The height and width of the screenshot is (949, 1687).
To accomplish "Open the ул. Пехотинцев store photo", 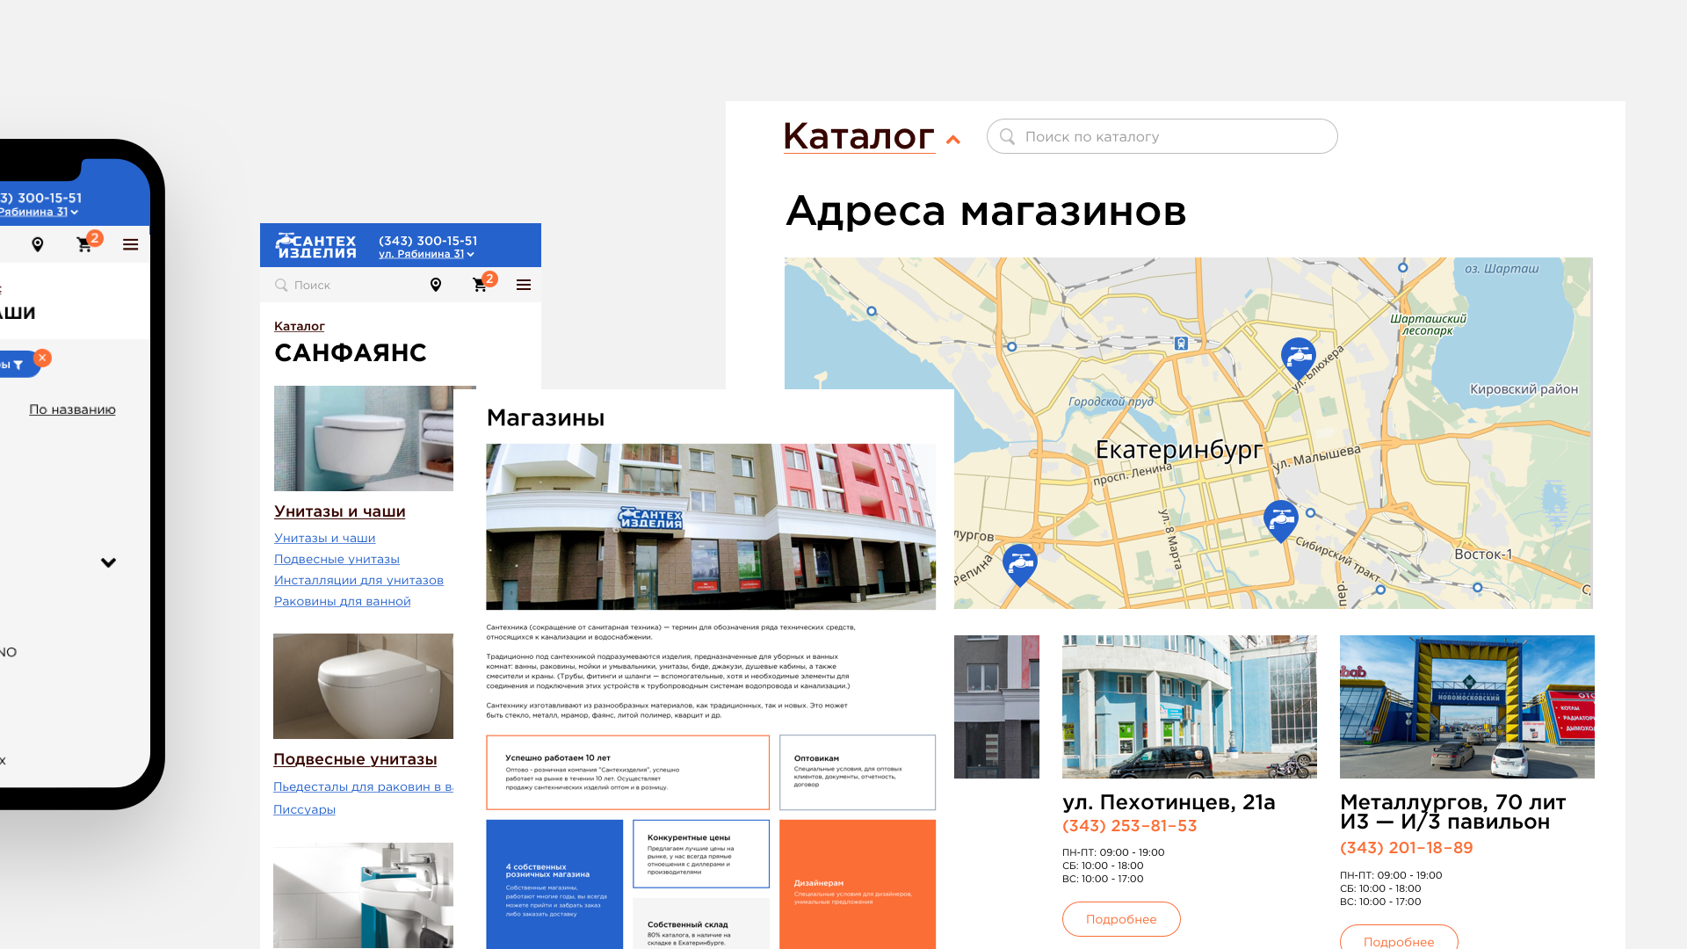I will [1190, 706].
